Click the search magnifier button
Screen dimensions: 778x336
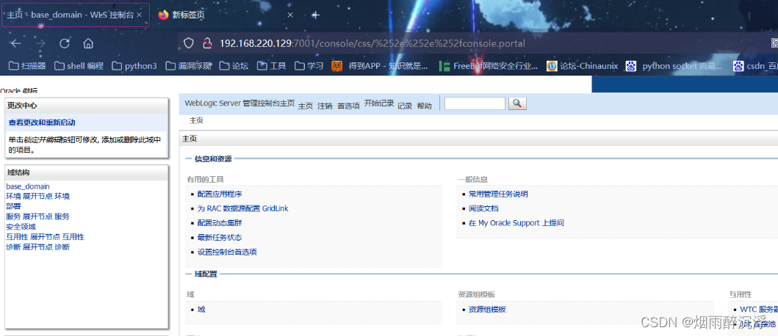517,103
